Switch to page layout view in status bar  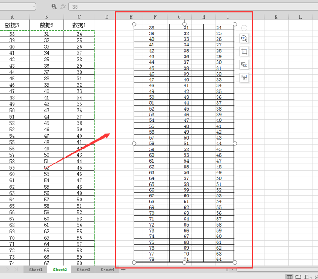[298, 277]
